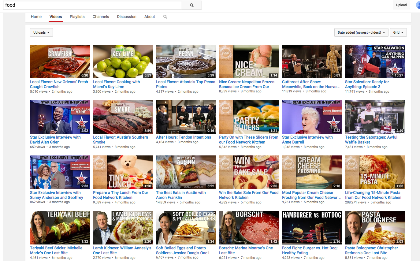Open link Borscht: Marina Monroe's One Last Bite
This screenshot has height=261, width=420.
246,251
